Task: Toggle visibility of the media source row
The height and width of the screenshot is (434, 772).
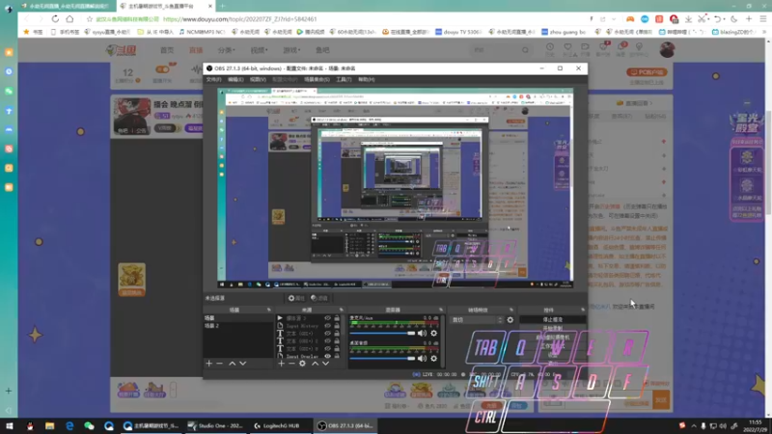Action: [x=327, y=318]
